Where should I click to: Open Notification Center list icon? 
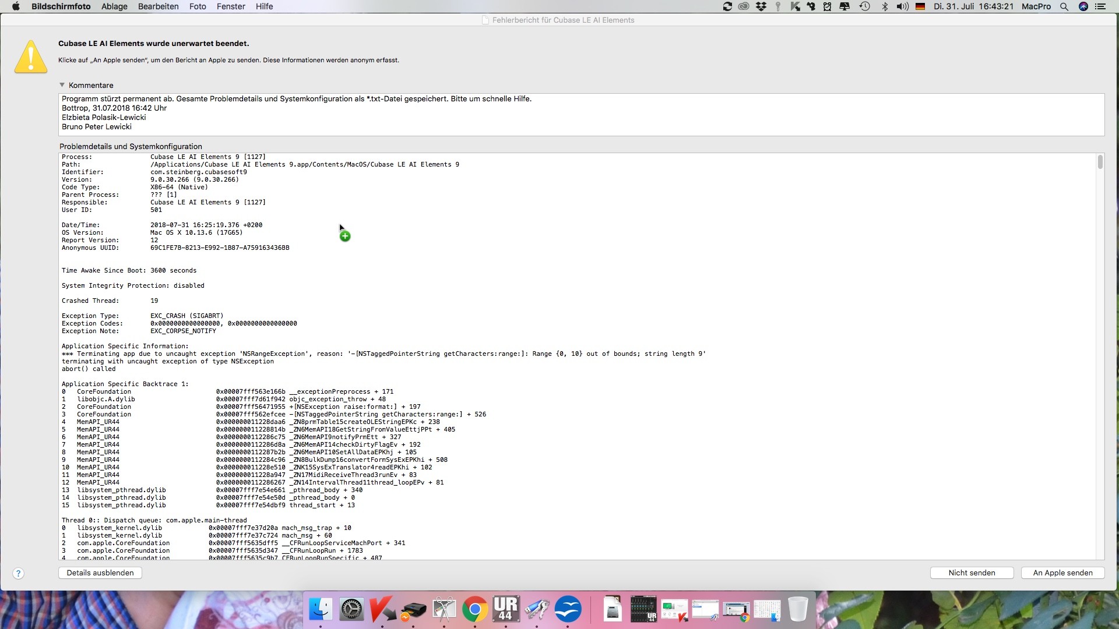tap(1100, 6)
